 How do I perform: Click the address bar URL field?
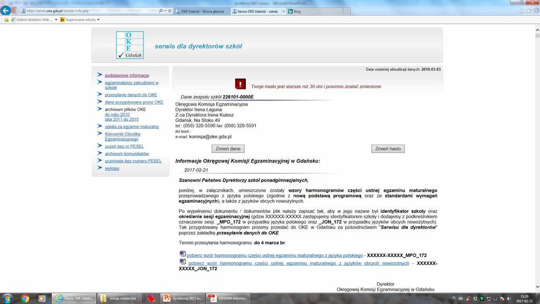tap(90, 11)
